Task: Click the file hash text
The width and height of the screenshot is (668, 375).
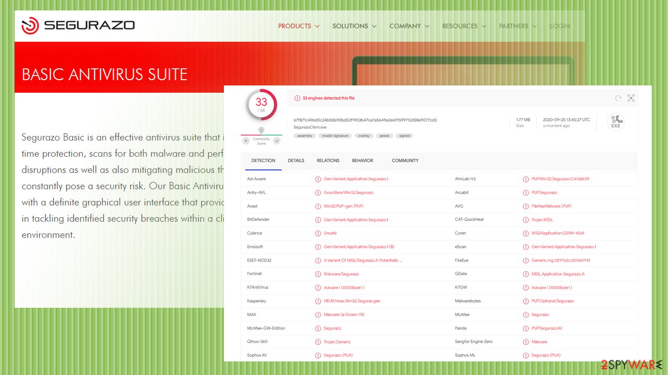Action: tap(365, 120)
